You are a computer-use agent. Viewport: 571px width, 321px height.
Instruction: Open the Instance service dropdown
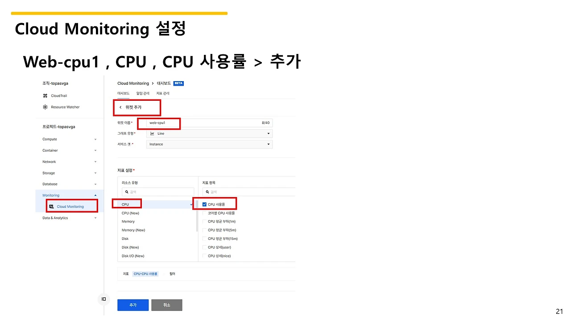tap(268, 144)
